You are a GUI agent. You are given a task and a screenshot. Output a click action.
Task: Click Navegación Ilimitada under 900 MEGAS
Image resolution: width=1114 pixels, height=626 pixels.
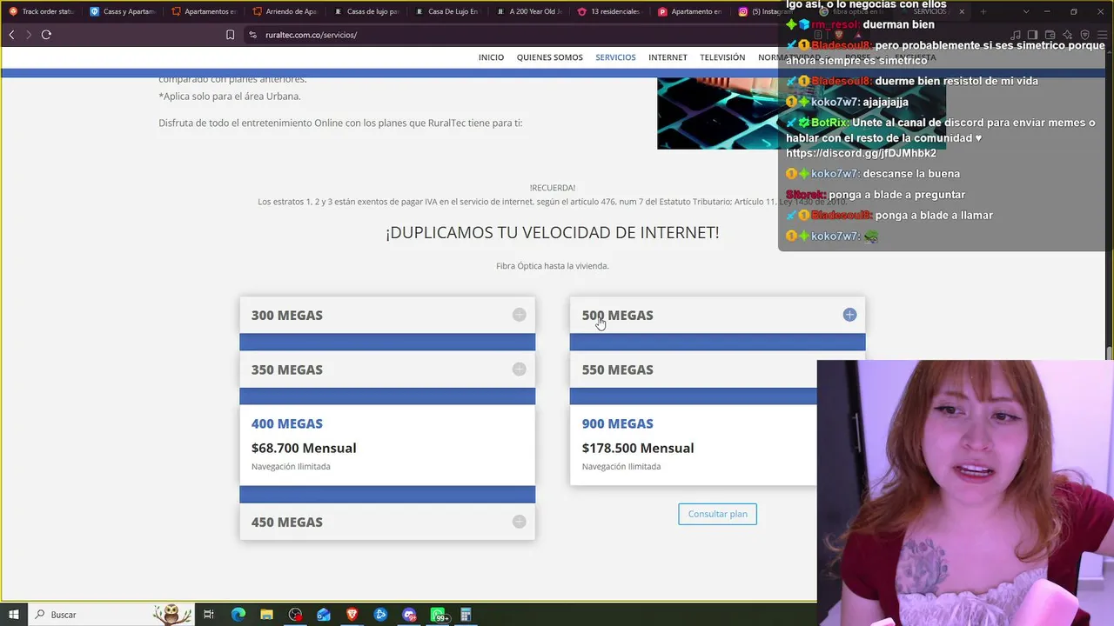[621, 467]
